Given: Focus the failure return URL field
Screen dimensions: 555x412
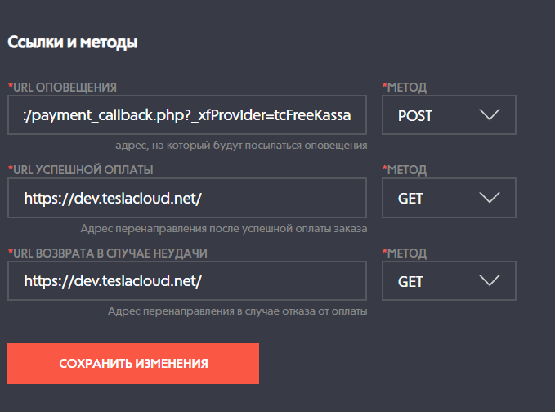Looking at the screenshot, I should (x=186, y=281).
